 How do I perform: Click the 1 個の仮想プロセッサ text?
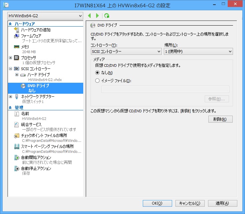point(39,63)
